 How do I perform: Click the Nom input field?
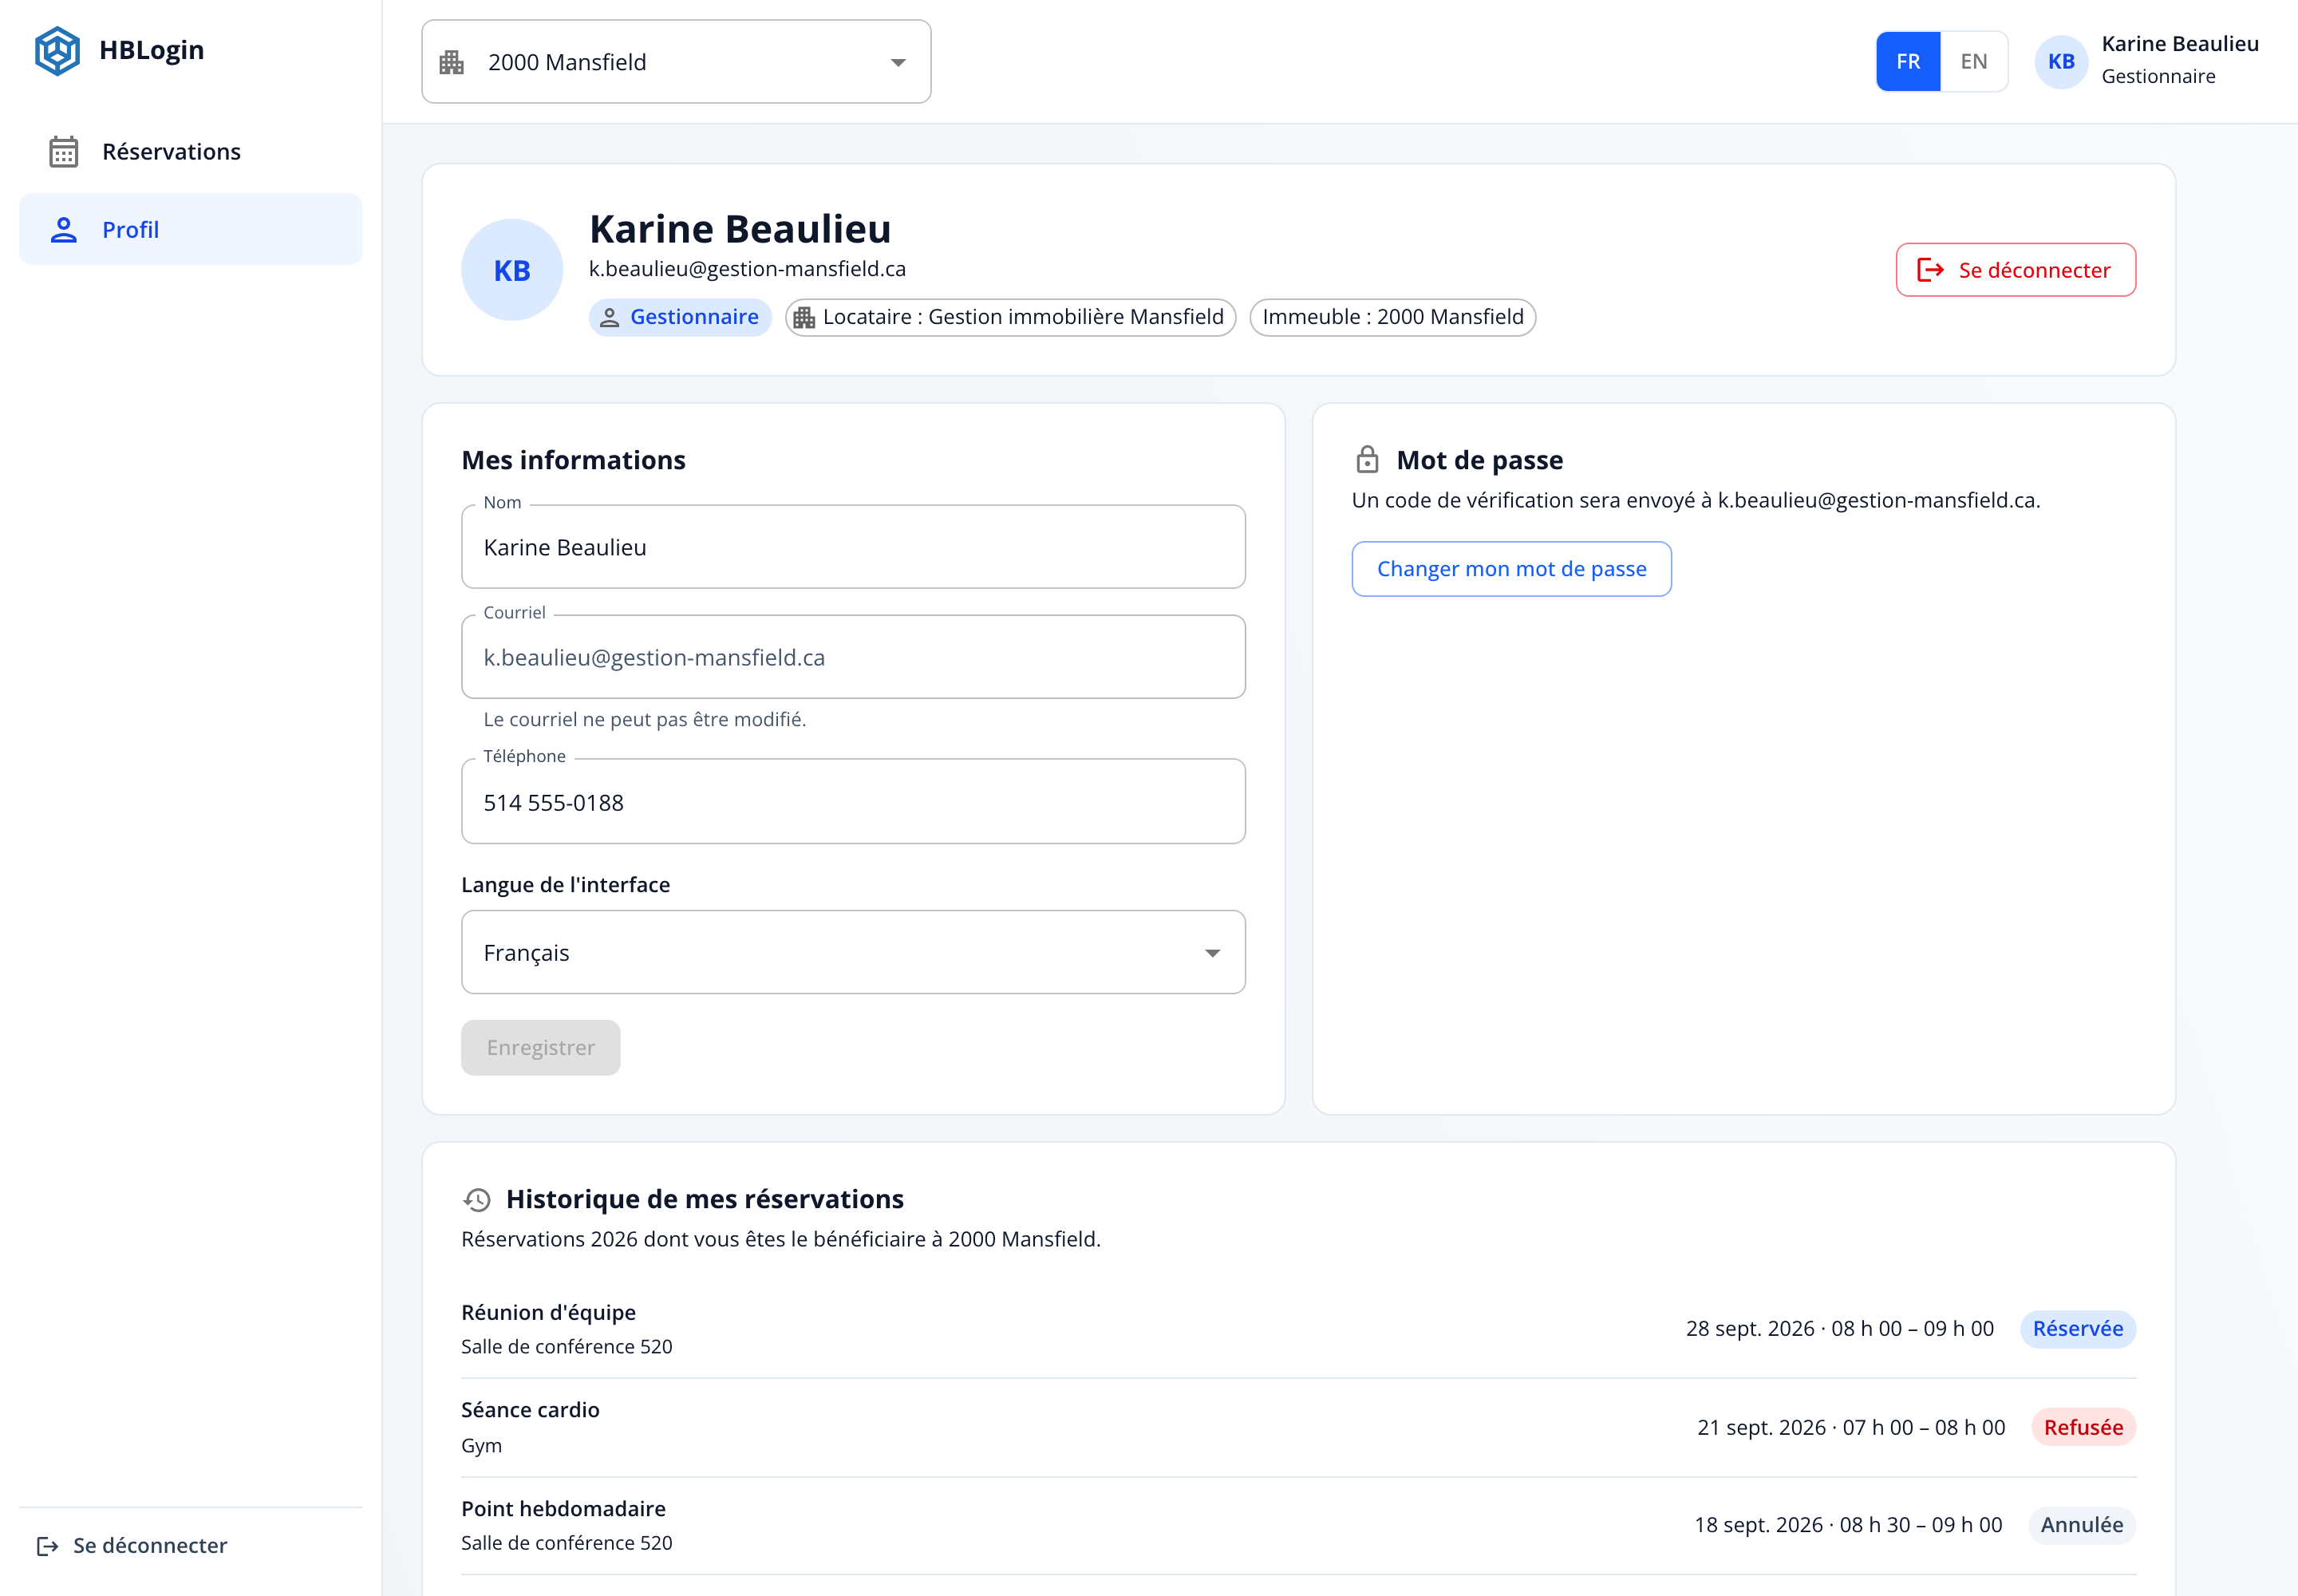click(x=853, y=547)
